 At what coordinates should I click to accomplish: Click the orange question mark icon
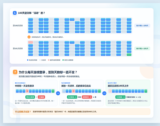point(15,72)
